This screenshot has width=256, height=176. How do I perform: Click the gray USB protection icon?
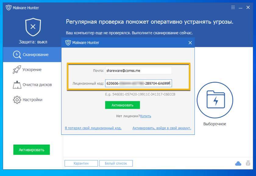click(x=248, y=163)
